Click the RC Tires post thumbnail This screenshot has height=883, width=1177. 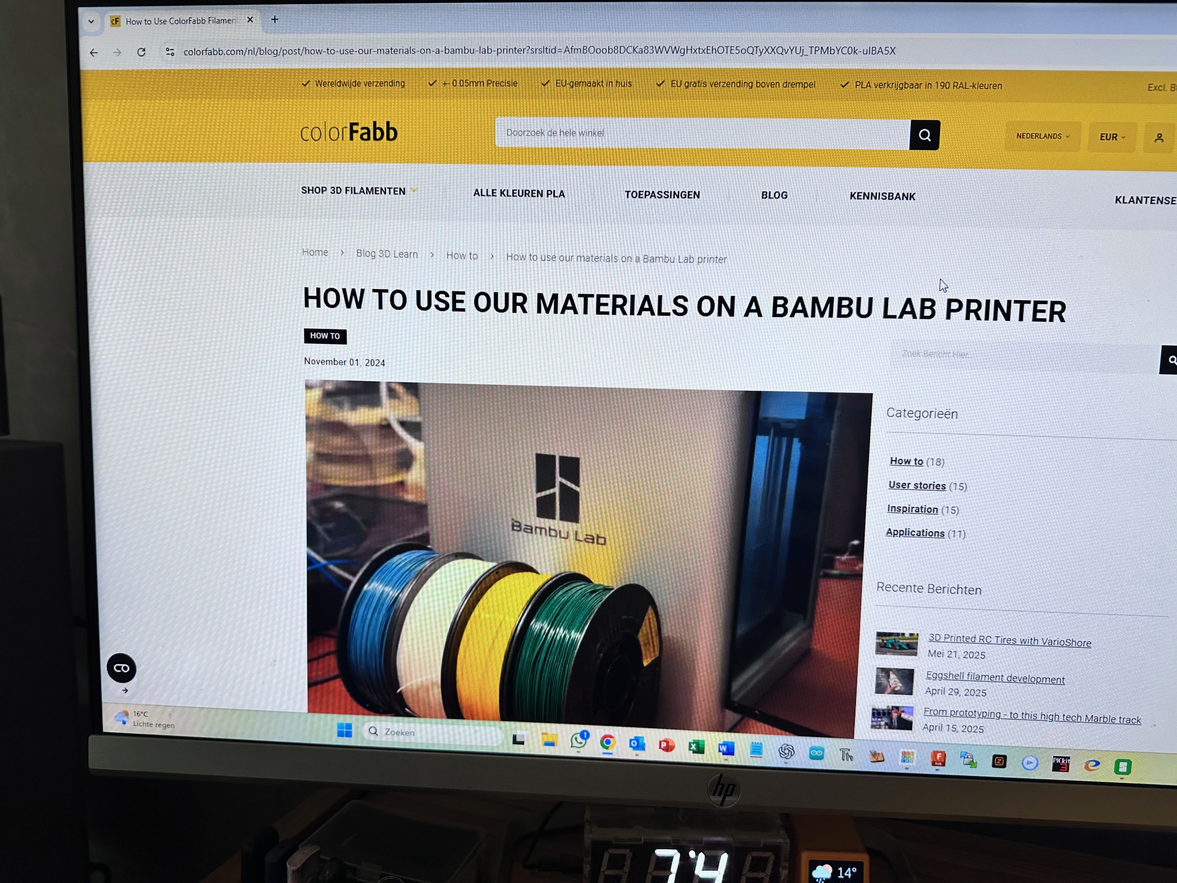tap(896, 644)
